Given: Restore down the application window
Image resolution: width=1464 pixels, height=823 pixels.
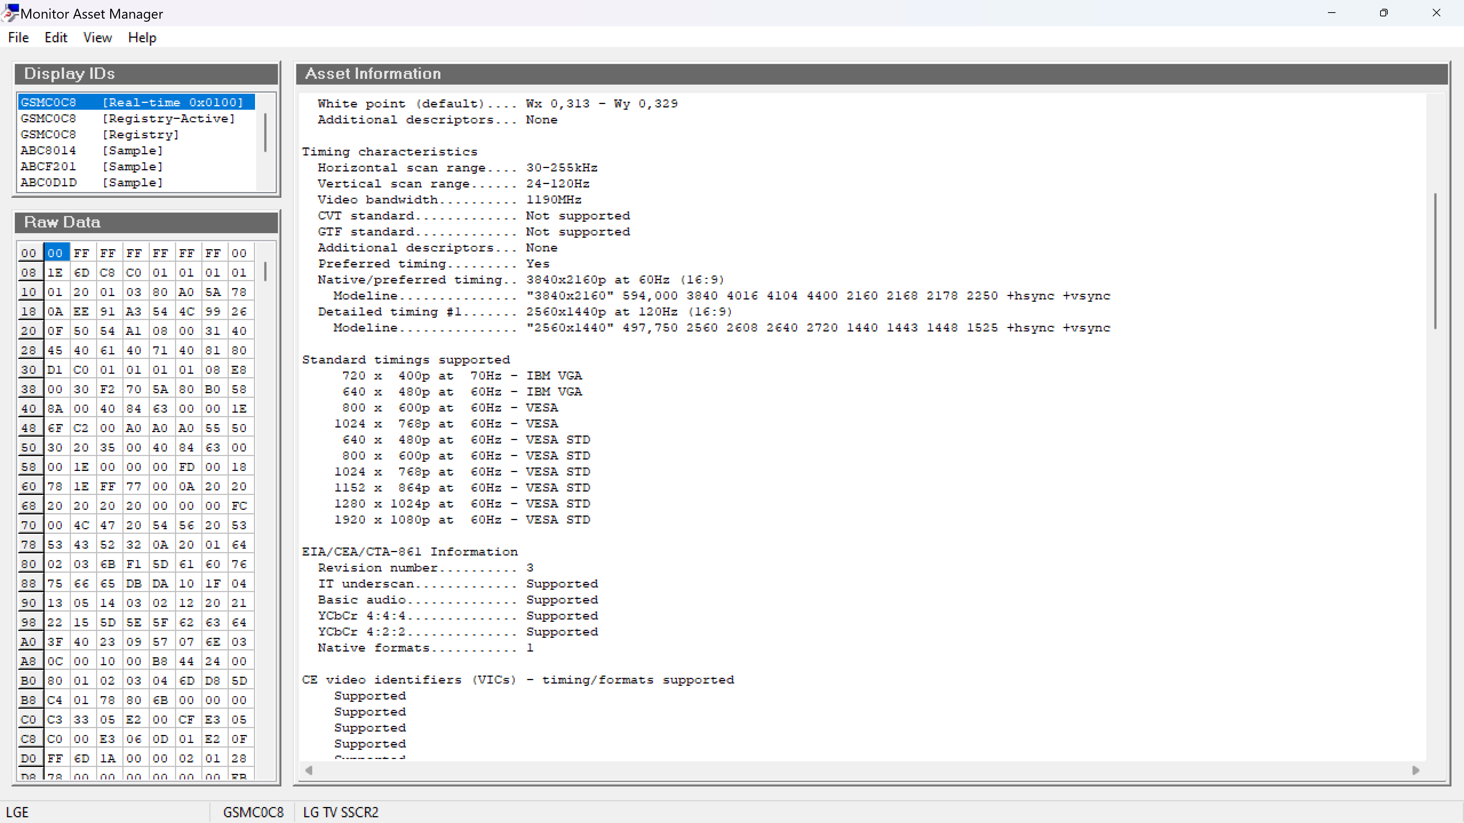Looking at the screenshot, I should click(x=1383, y=13).
